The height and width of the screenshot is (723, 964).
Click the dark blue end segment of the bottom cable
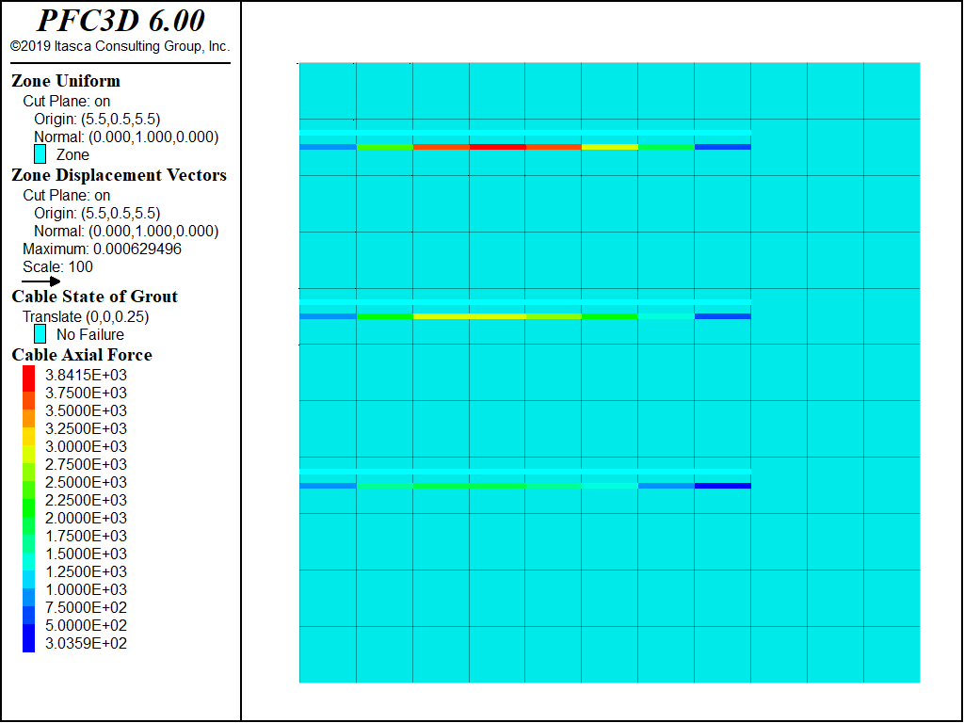click(x=723, y=486)
